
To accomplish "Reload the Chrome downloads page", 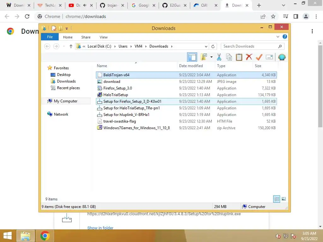I will coord(27,16).
